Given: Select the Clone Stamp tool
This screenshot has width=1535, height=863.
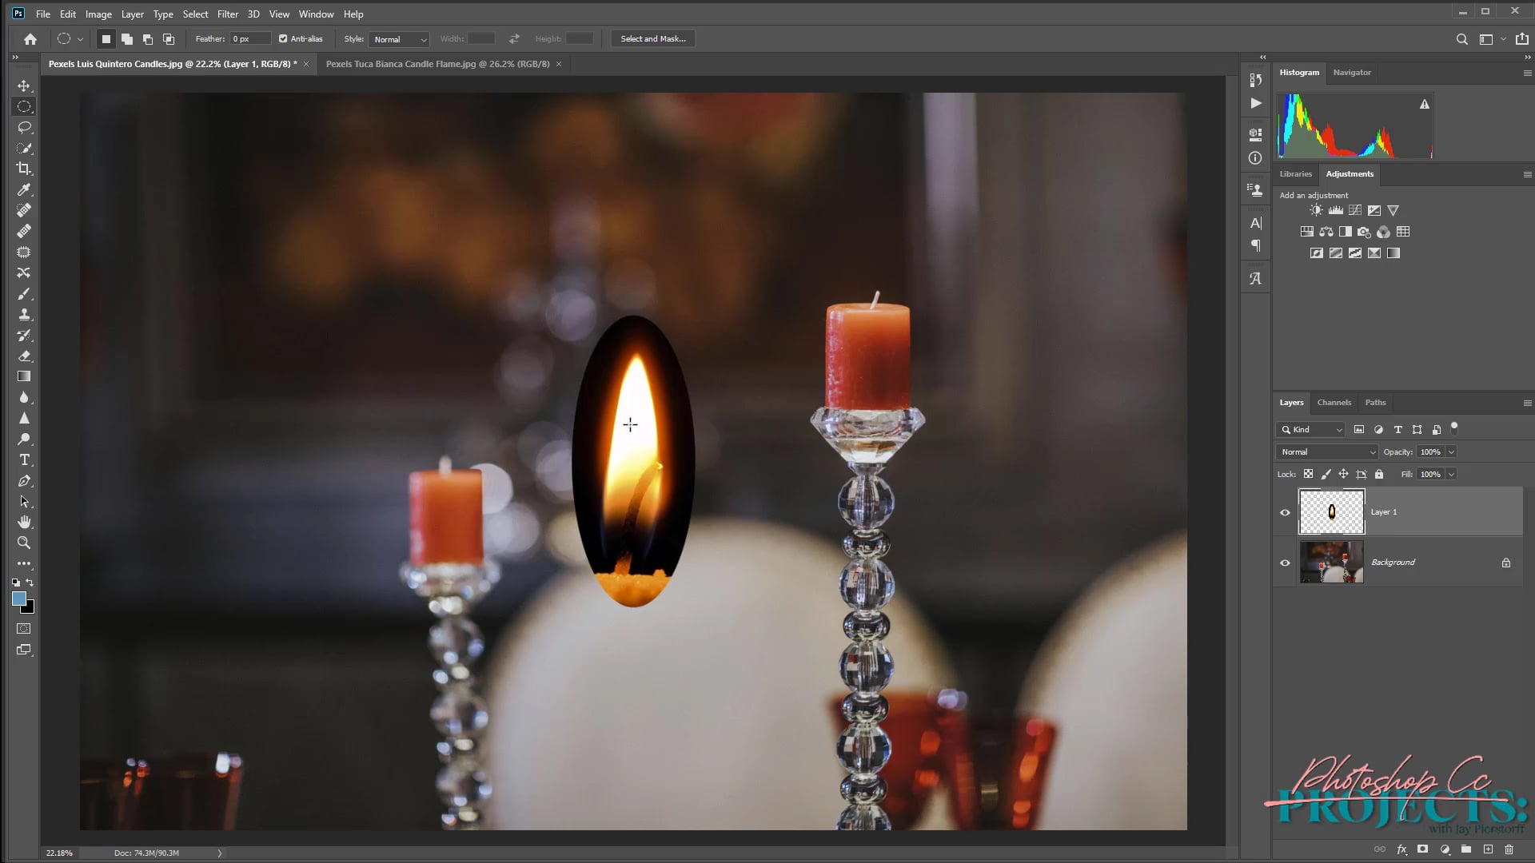Looking at the screenshot, I should (x=24, y=315).
